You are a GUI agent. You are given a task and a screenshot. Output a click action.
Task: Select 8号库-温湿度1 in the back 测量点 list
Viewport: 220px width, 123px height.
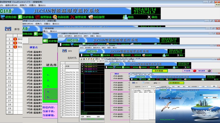click(34, 113)
